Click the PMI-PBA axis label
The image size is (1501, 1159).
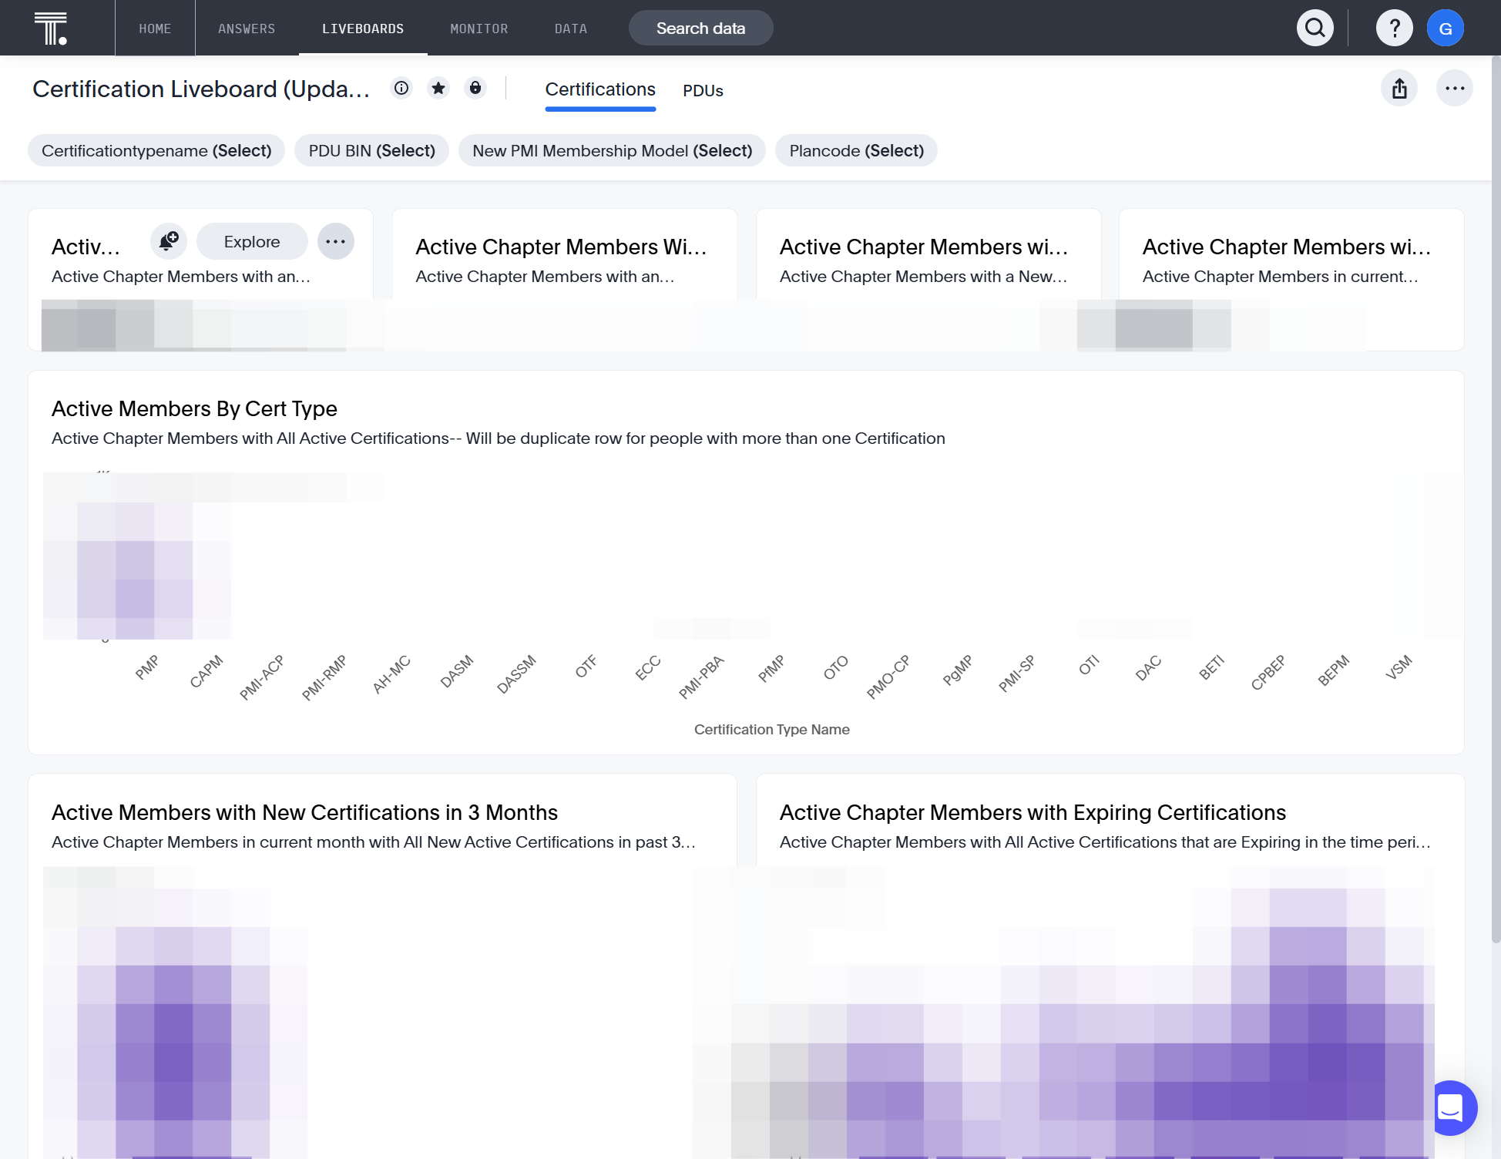click(702, 677)
